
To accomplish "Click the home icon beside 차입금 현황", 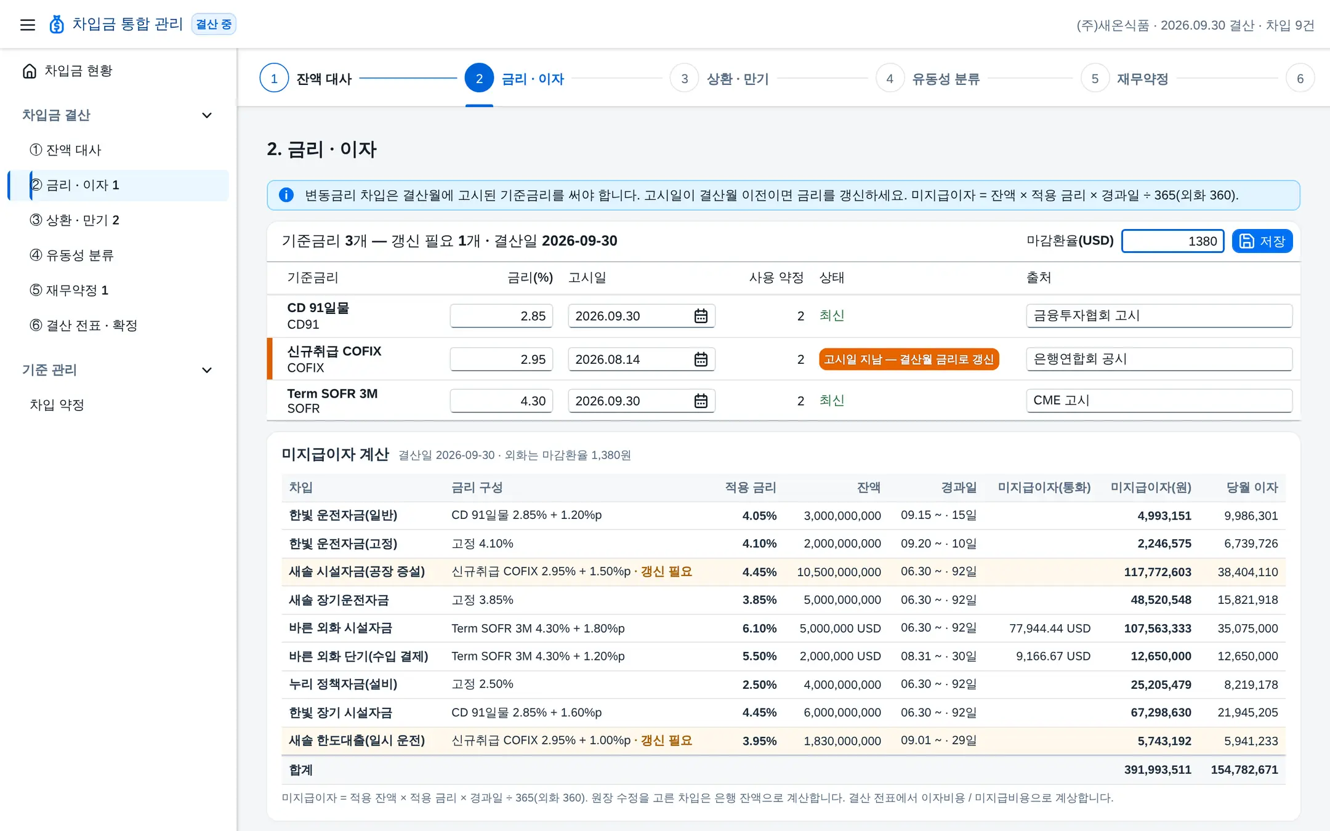I will pyautogui.click(x=30, y=71).
